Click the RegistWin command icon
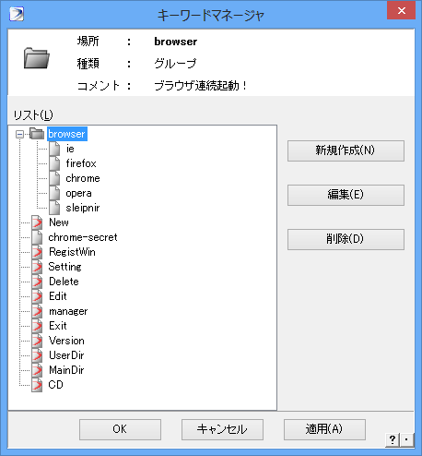 click(x=37, y=252)
